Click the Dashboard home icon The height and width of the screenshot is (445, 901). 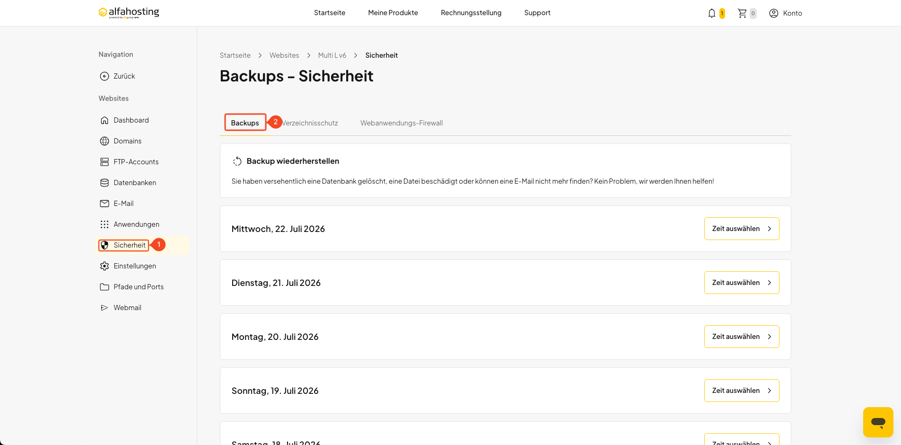105,120
